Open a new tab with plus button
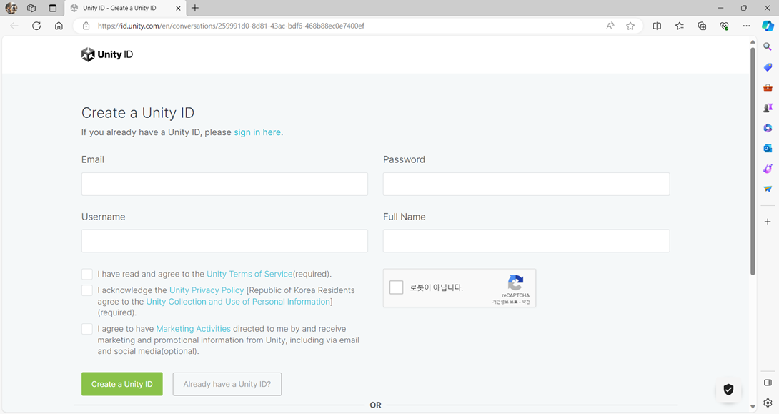Viewport: 779px width, 414px height. pyautogui.click(x=195, y=8)
